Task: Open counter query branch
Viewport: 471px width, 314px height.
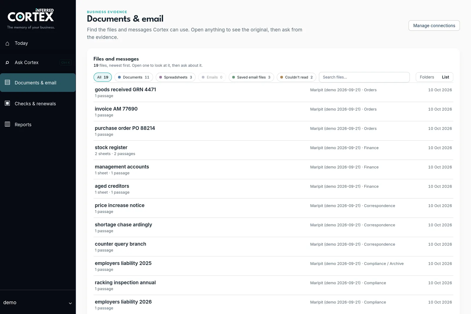Action: [273, 247]
